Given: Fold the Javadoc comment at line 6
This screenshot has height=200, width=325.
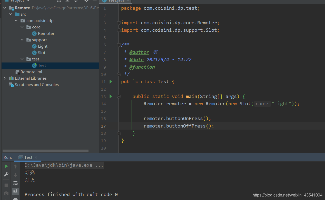Looking at the screenshot, I should pos(119,45).
